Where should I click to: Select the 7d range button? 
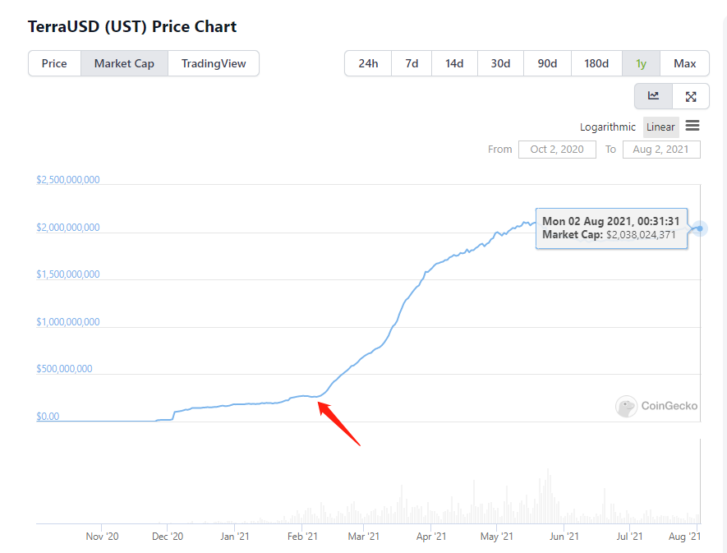(412, 63)
